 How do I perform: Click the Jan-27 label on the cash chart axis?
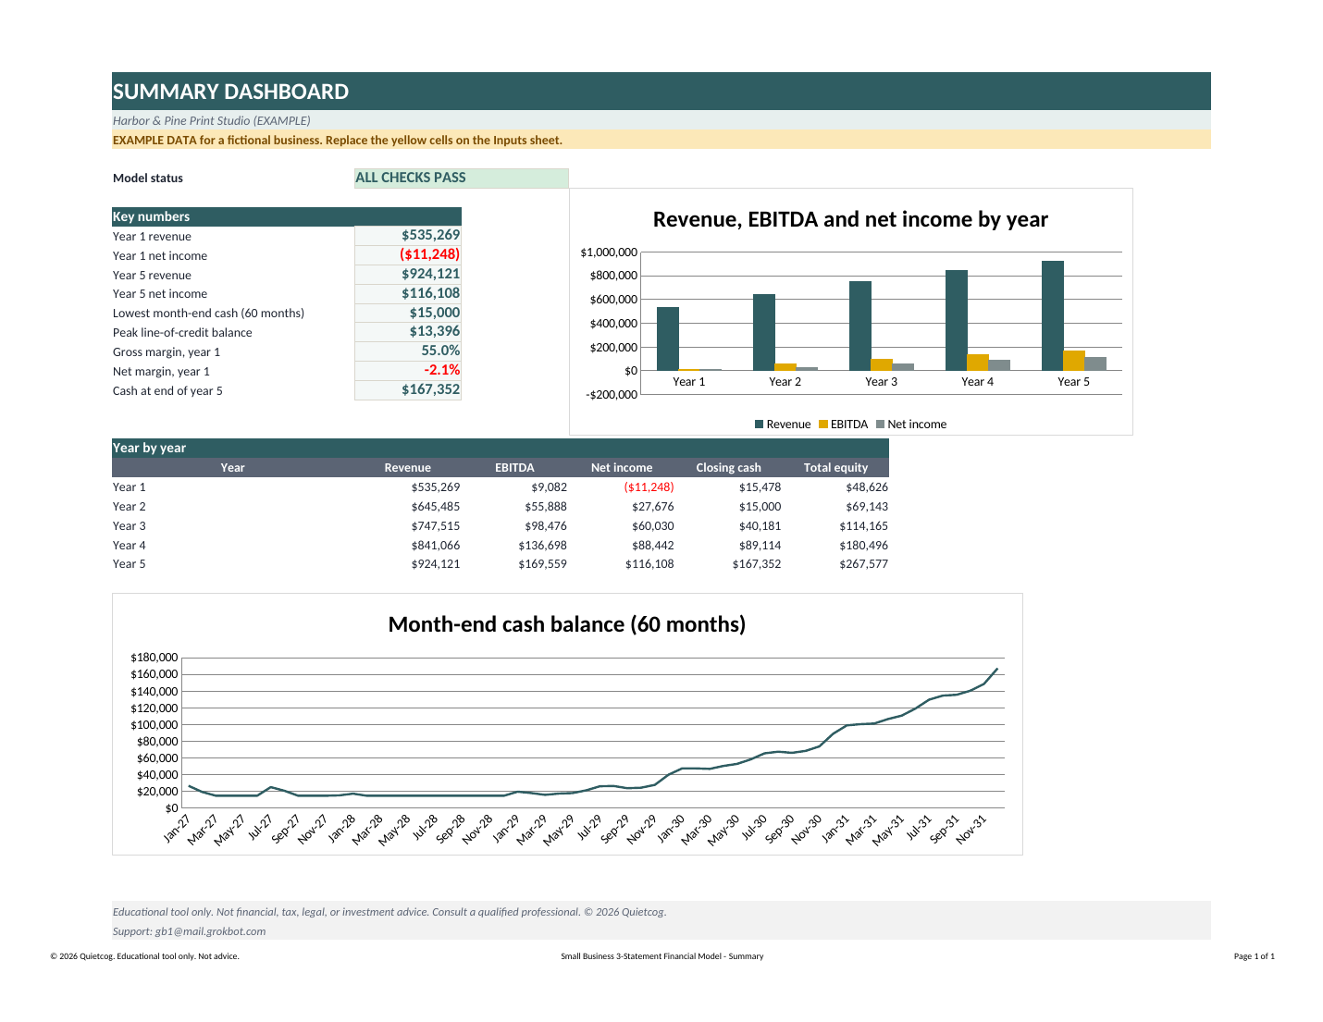coord(177,828)
